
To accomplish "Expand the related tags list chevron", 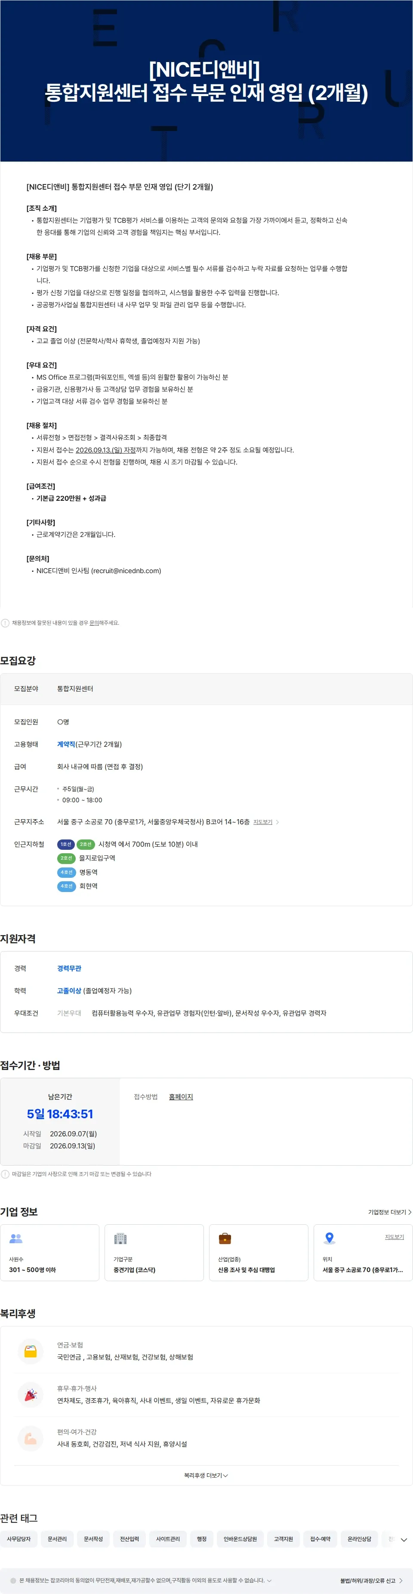I will click(x=404, y=1540).
